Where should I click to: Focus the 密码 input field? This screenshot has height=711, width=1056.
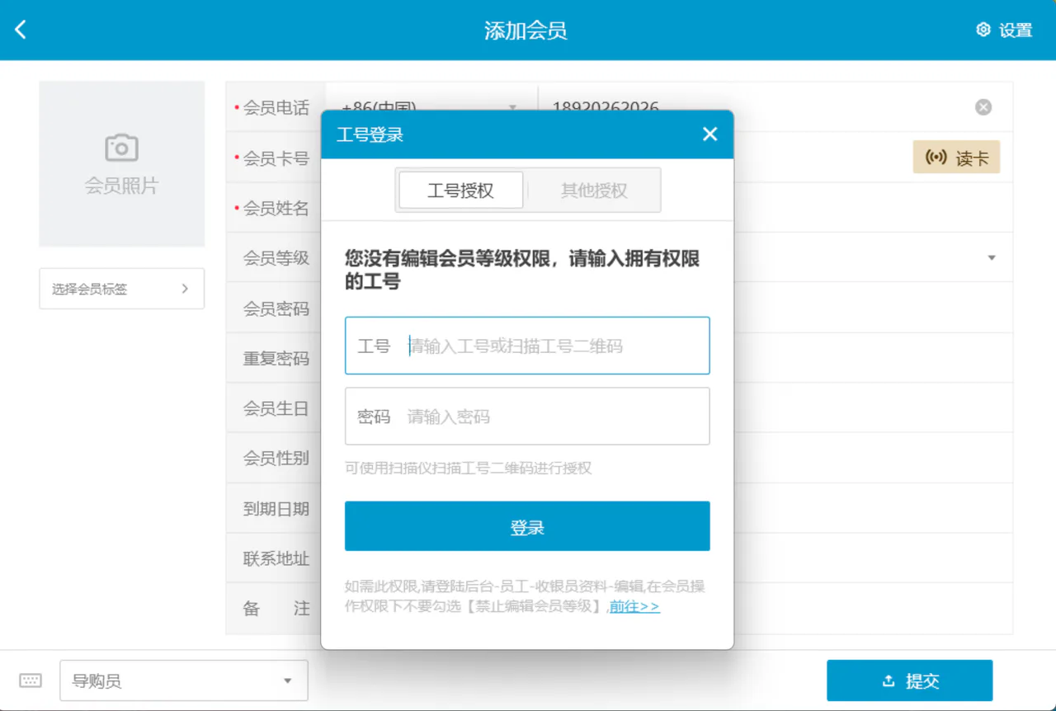(x=527, y=417)
